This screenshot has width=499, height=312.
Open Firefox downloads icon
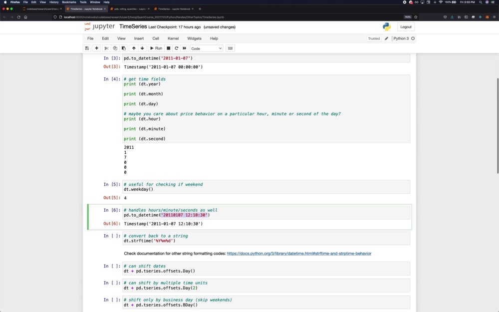[x=452, y=17]
